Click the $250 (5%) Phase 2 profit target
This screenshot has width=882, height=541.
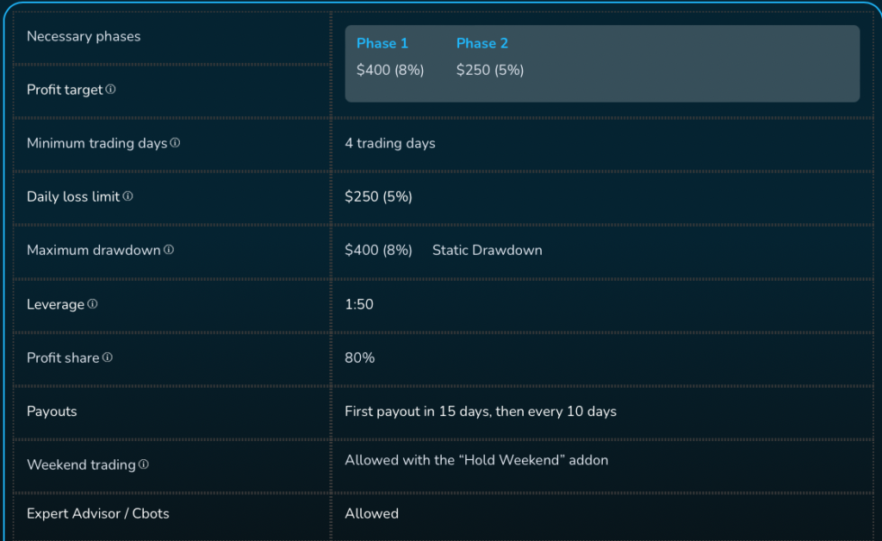click(490, 71)
